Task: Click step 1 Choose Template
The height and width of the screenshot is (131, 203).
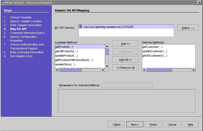Action: point(21,17)
